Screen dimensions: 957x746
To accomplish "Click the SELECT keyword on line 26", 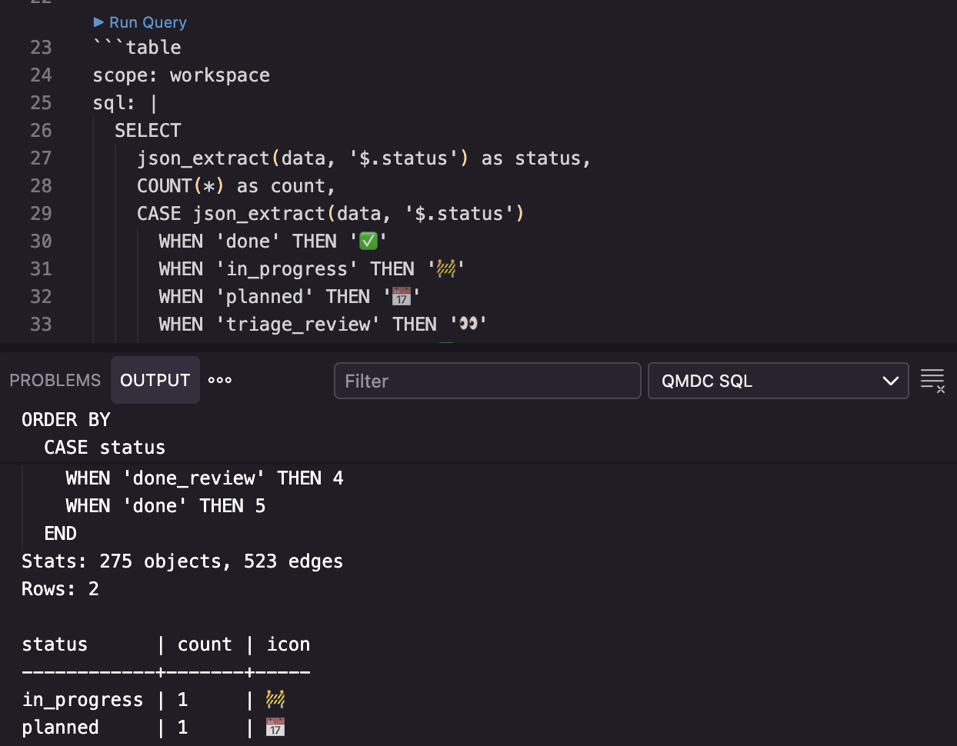I will tap(148, 131).
